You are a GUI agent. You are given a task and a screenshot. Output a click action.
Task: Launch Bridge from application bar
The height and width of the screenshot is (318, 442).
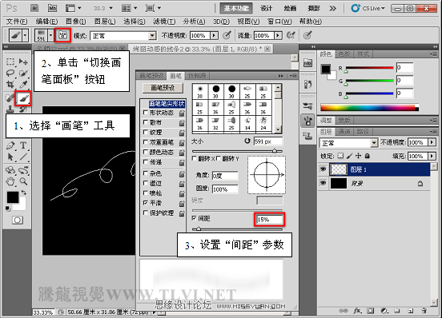tap(34, 9)
